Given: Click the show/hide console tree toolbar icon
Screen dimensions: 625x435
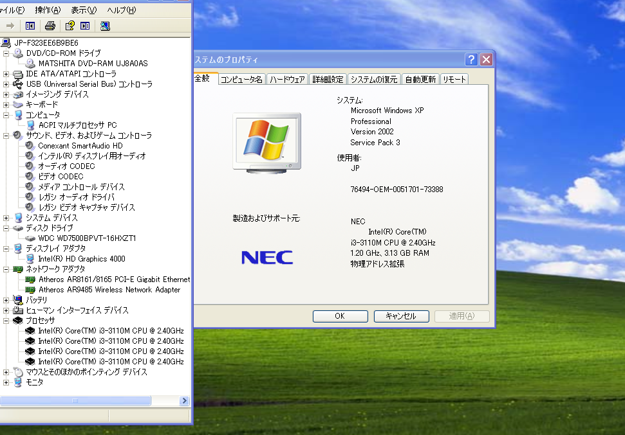Looking at the screenshot, I should pos(30,26).
